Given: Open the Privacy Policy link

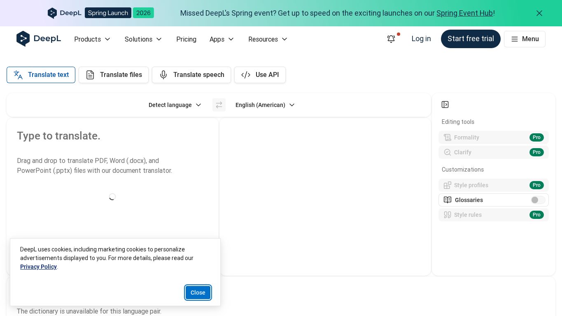Looking at the screenshot, I should (x=38, y=267).
